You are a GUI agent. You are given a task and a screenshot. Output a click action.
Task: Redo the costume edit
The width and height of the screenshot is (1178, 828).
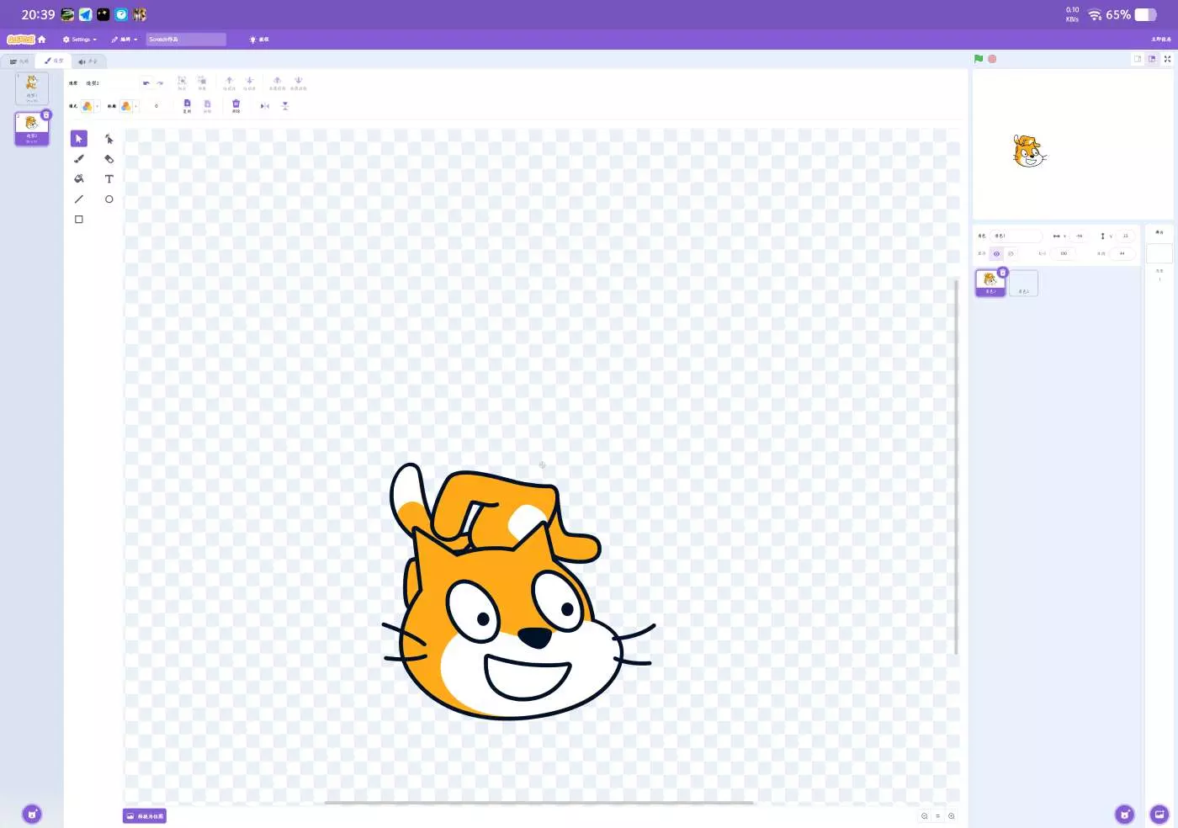[160, 83]
